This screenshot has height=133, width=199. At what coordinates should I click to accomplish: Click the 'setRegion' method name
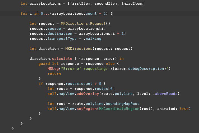87,109
